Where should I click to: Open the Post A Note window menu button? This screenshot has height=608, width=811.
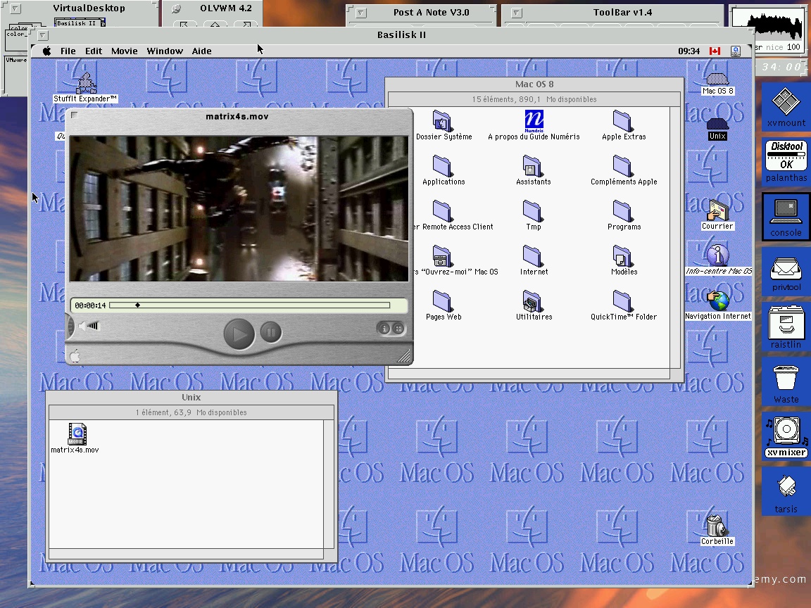pos(361,13)
